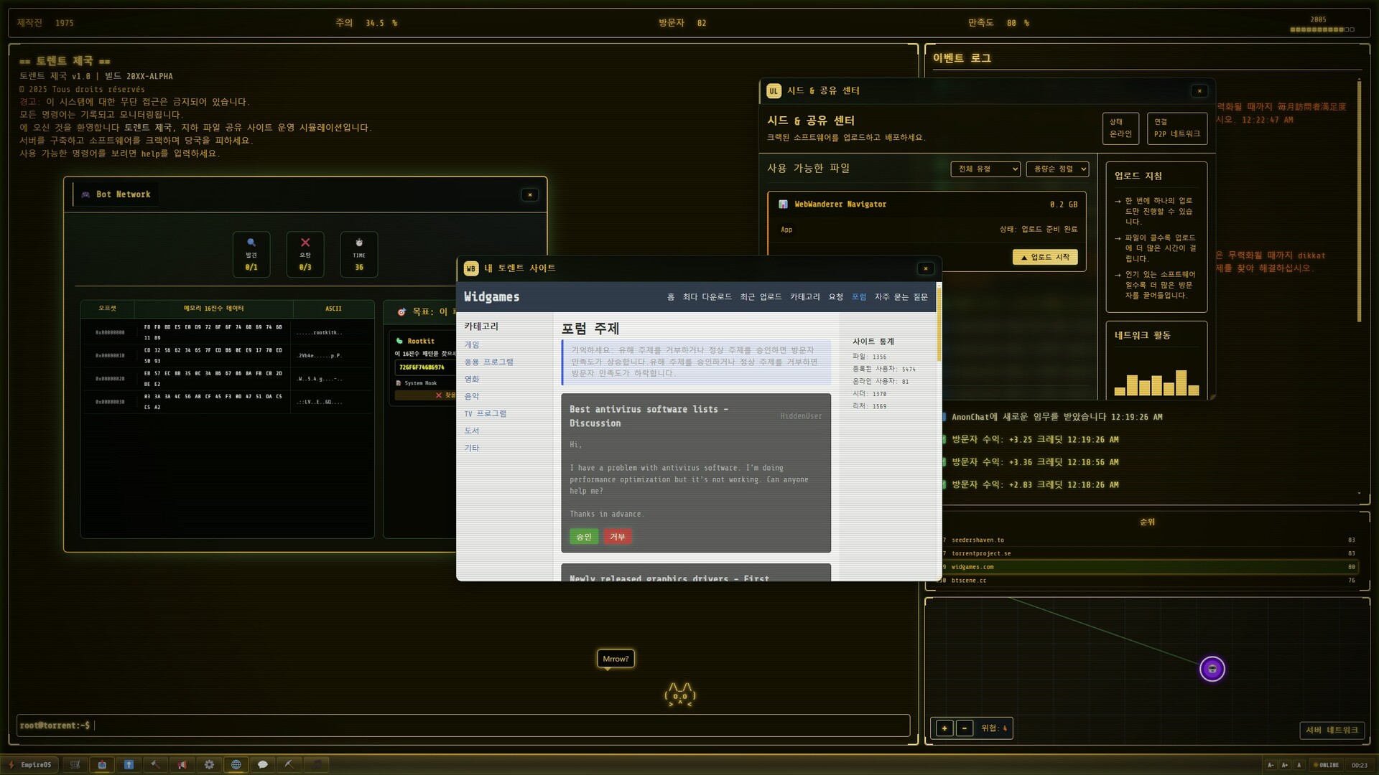1379x775 pixels.
Task: Select the 카테고리 nav item on Widgames
Action: coord(804,296)
